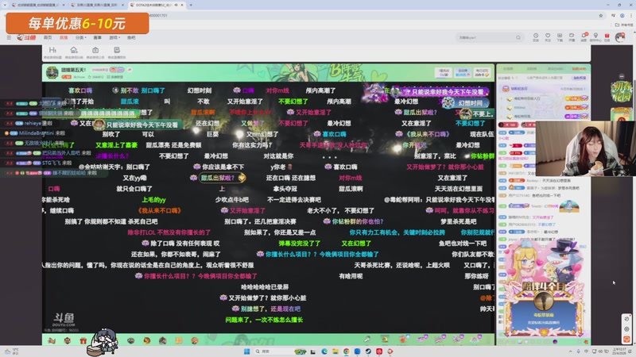
Task: Expand the 分类 dropdown in navigation
Action: pyautogui.click(x=81, y=37)
